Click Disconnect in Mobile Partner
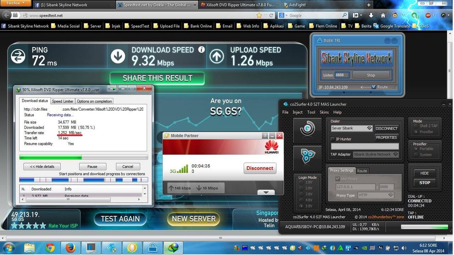The height and width of the screenshot is (255, 454). [x=260, y=168]
